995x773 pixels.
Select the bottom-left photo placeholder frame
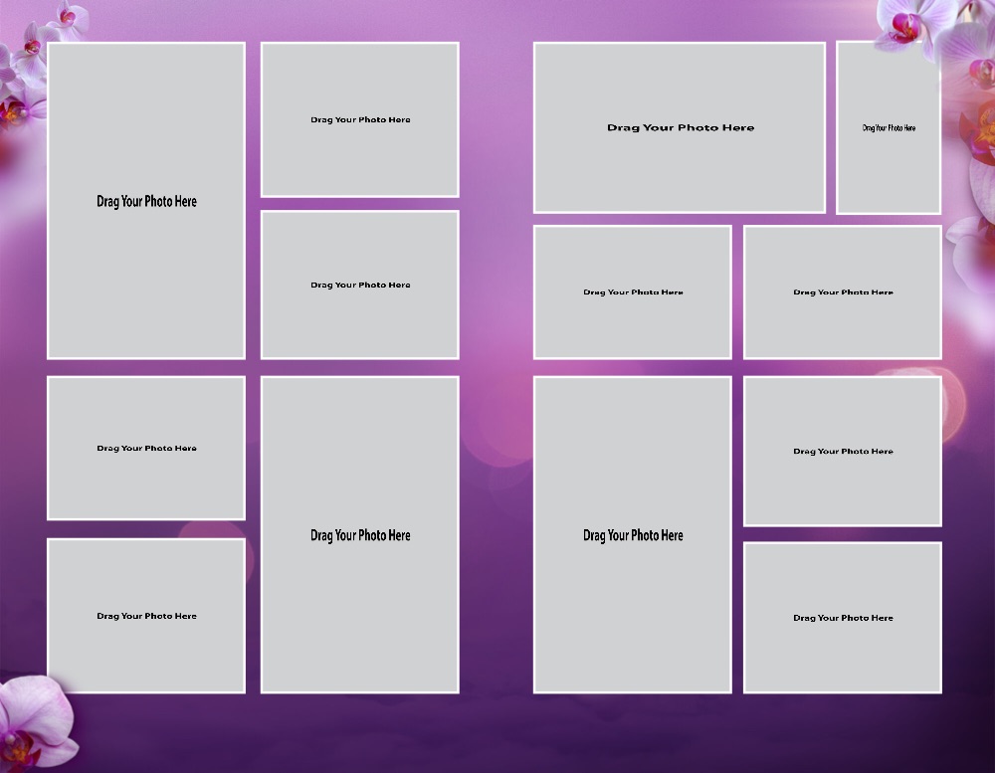[145, 615]
